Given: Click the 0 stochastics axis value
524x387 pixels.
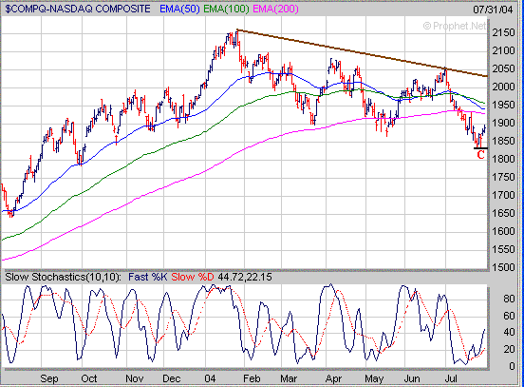Looking at the screenshot, I should (x=512, y=367).
